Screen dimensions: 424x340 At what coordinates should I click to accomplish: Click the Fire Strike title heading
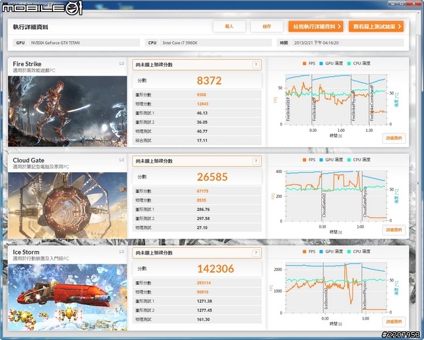[x=27, y=64]
